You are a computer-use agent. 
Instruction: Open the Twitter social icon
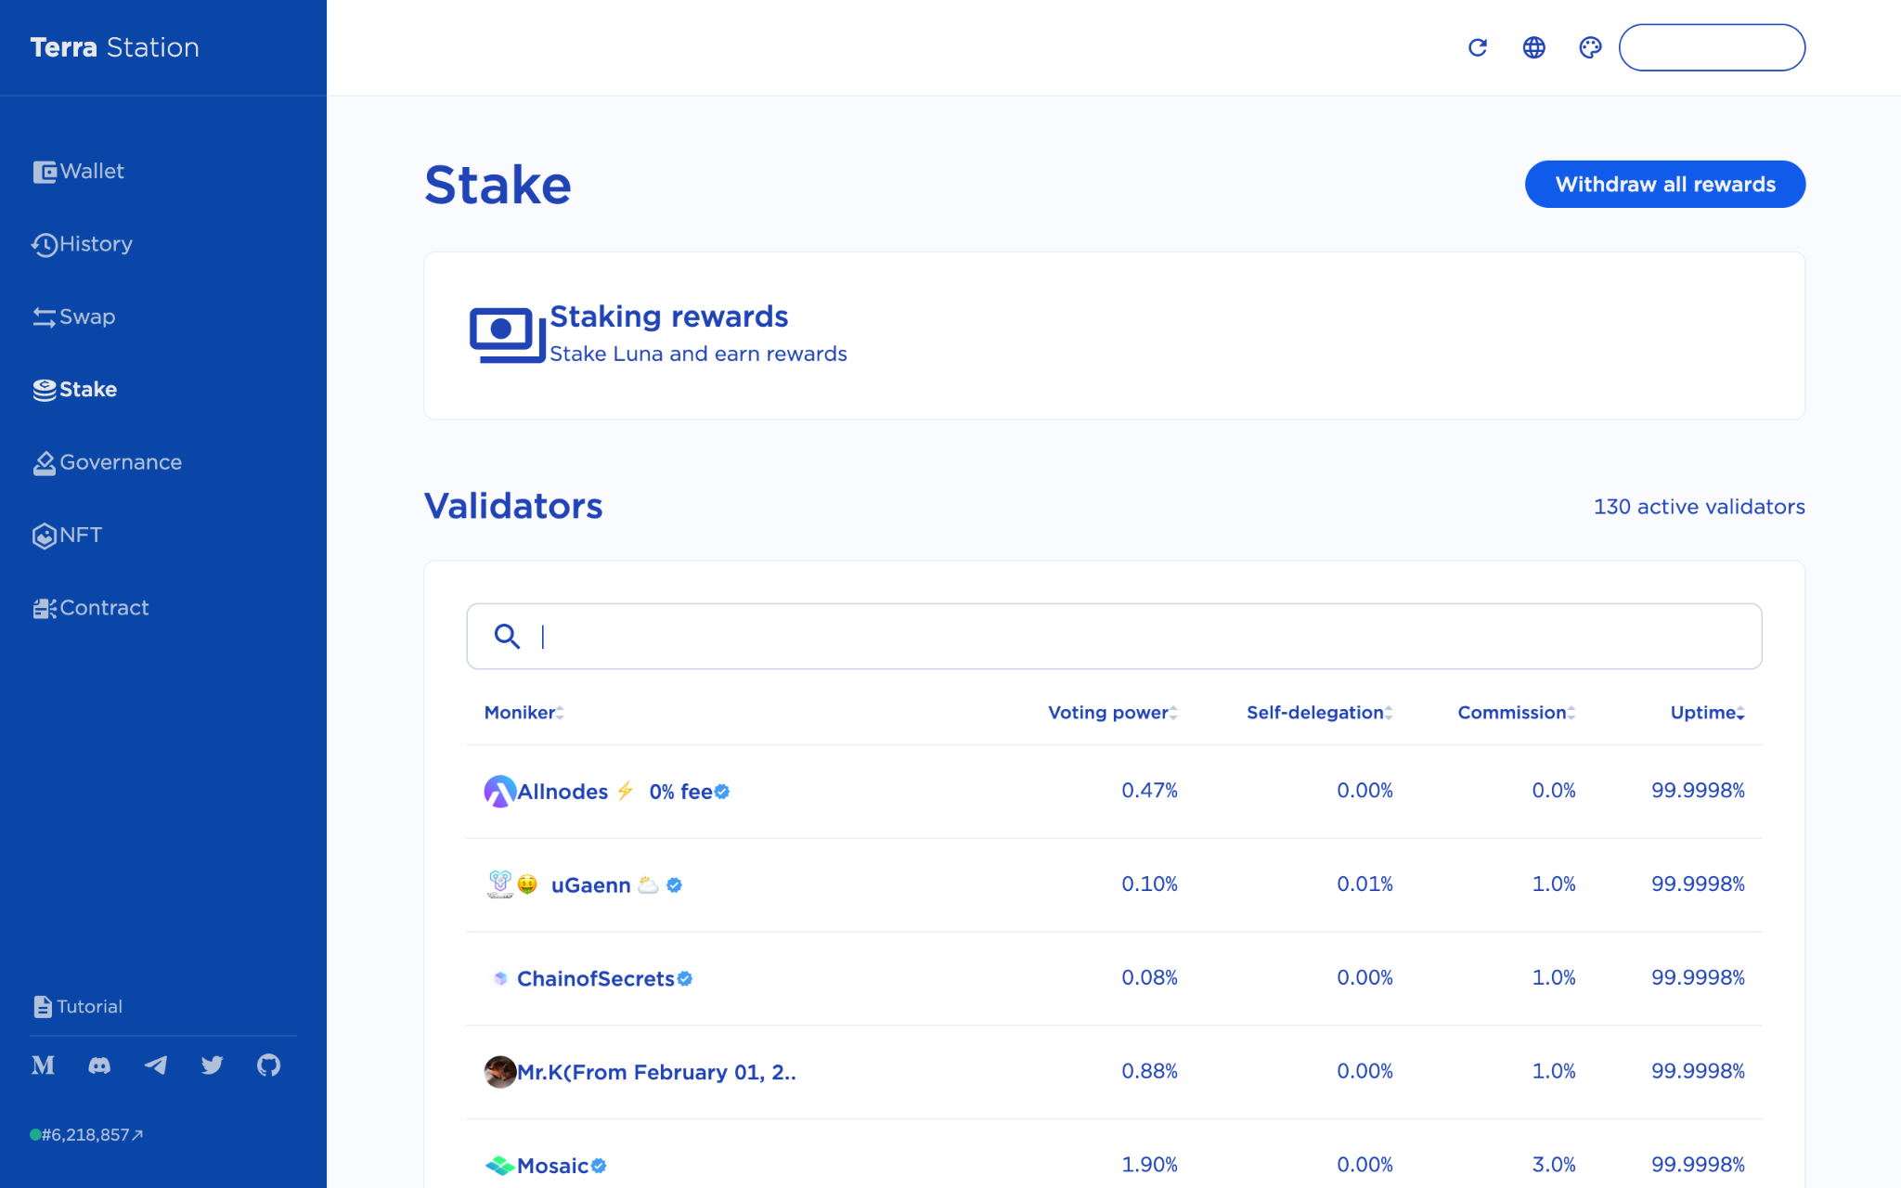[x=213, y=1065]
